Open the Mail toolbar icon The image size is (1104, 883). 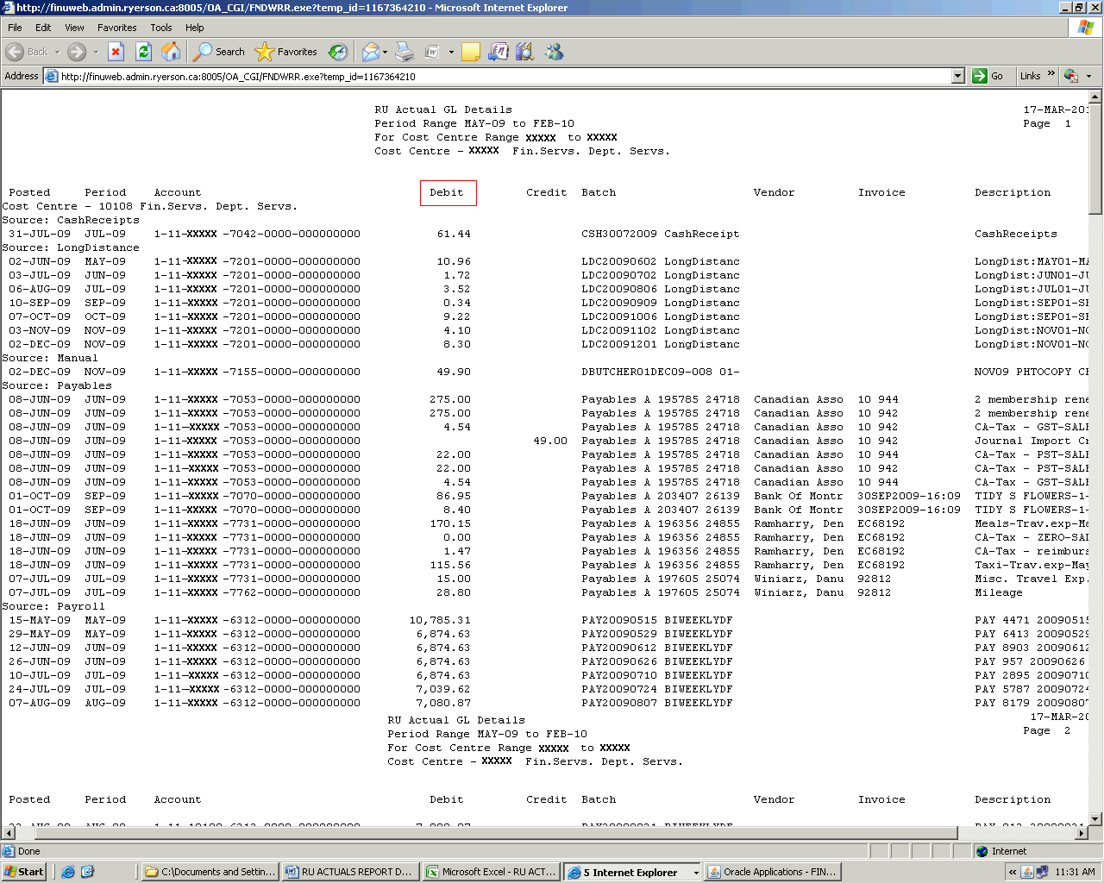pyautogui.click(x=370, y=52)
